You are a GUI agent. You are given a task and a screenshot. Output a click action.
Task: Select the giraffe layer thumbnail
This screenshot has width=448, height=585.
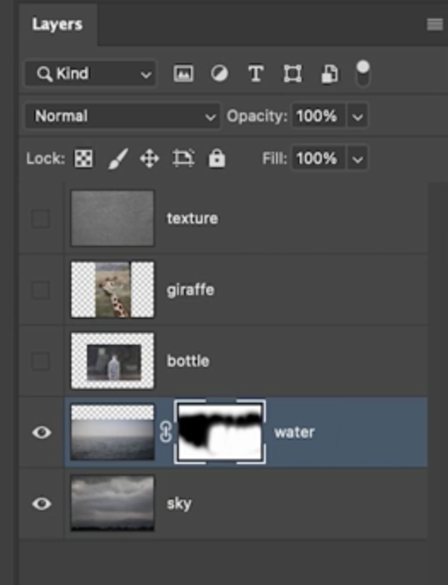[112, 290]
